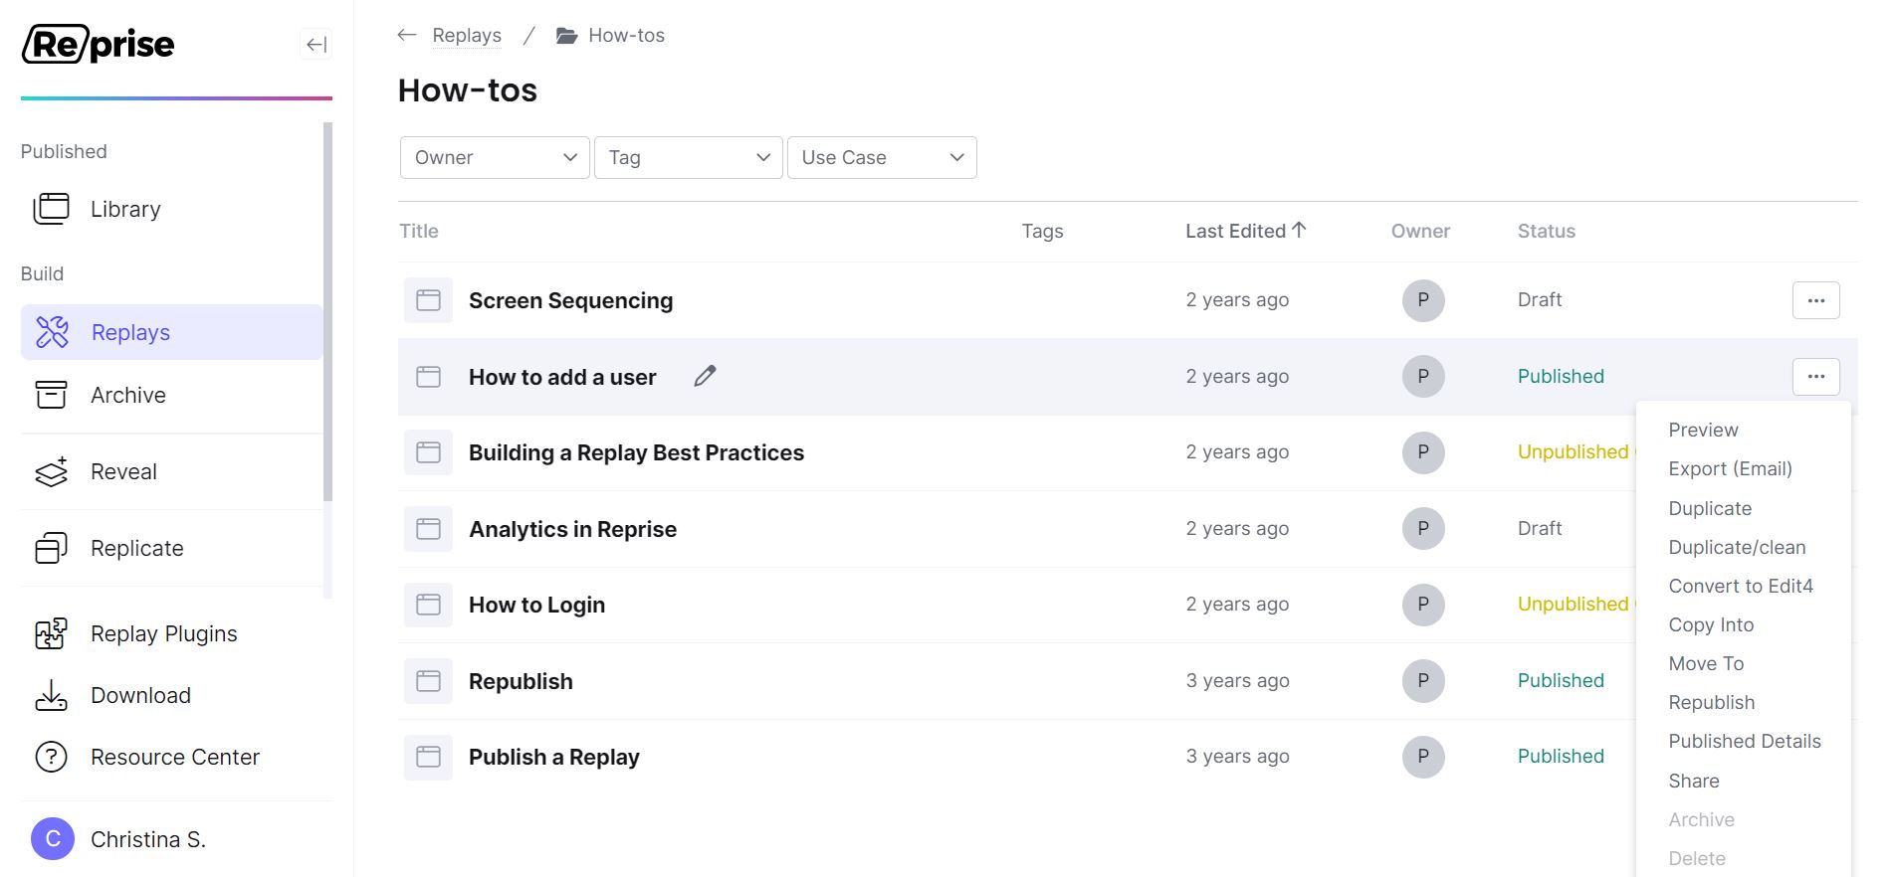The width and height of the screenshot is (1890, 877).
Task: Choose Convert to Edit4
Action: tap(1741, 586)
